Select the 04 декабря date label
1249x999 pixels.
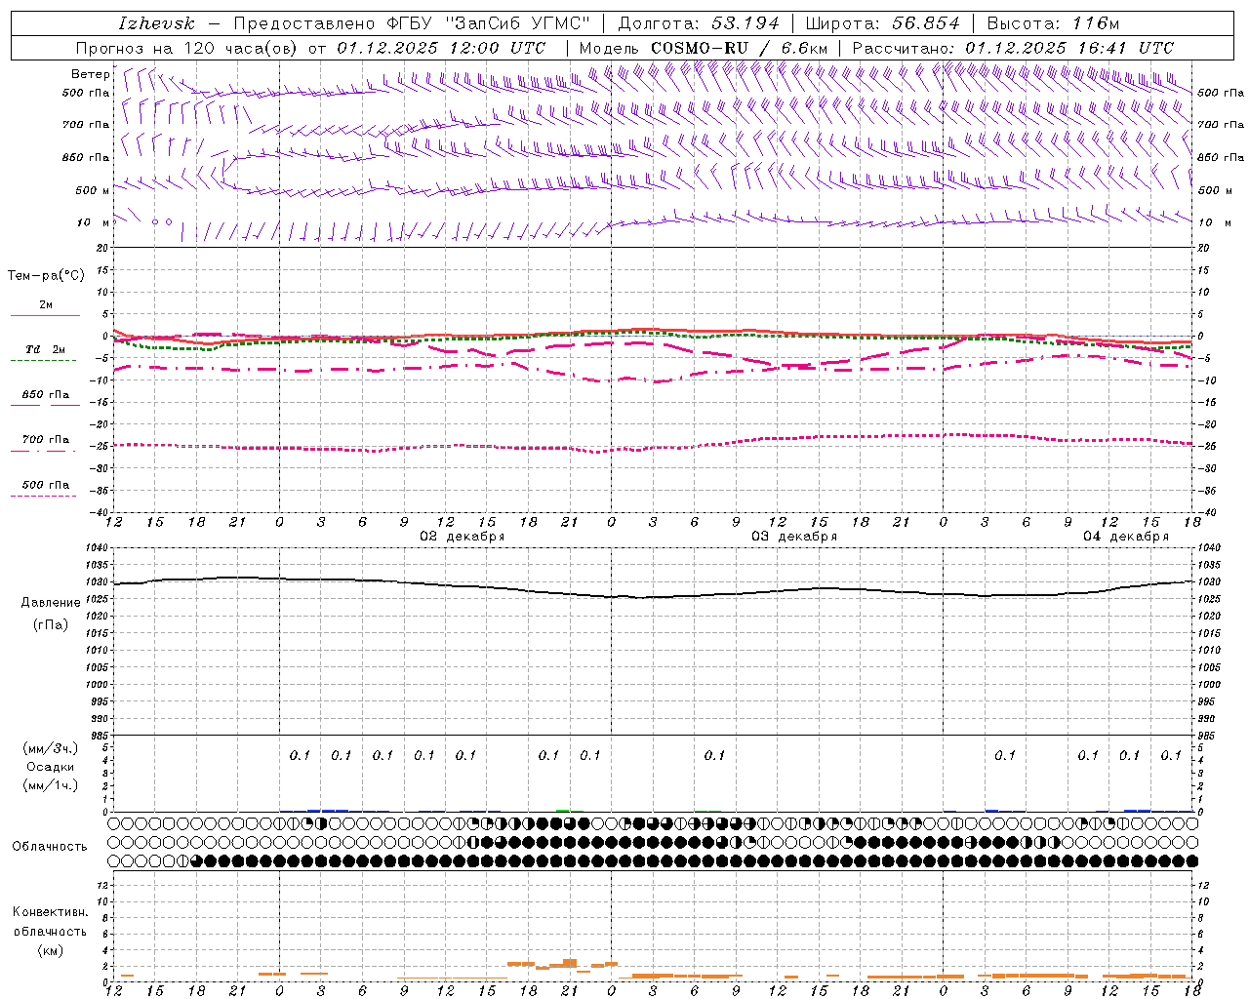1126,537
